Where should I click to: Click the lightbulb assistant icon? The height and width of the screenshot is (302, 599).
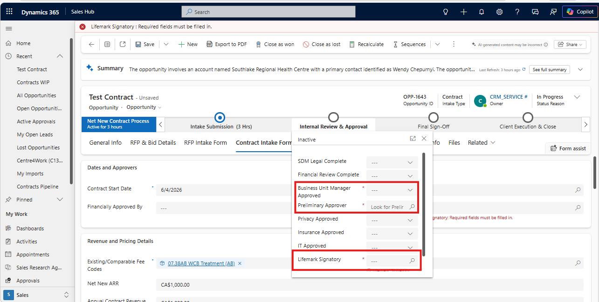tap(446, 12)
